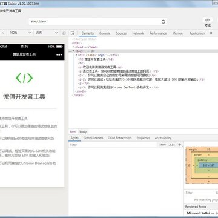
Task: Switch to Event Listeners pane
Action: click(93, 138)
